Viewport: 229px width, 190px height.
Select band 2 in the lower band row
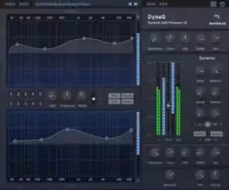point(18,104)
